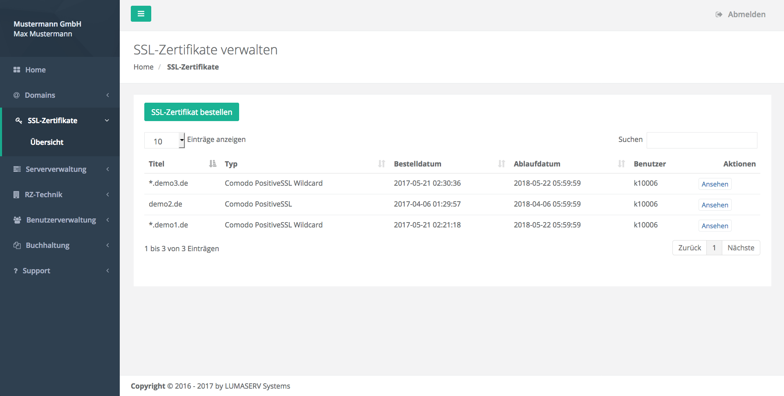Image resolution: width=784 pixels, height=396 pixels.
Task: Sort table by Titel sort icon
Action: 213,164
